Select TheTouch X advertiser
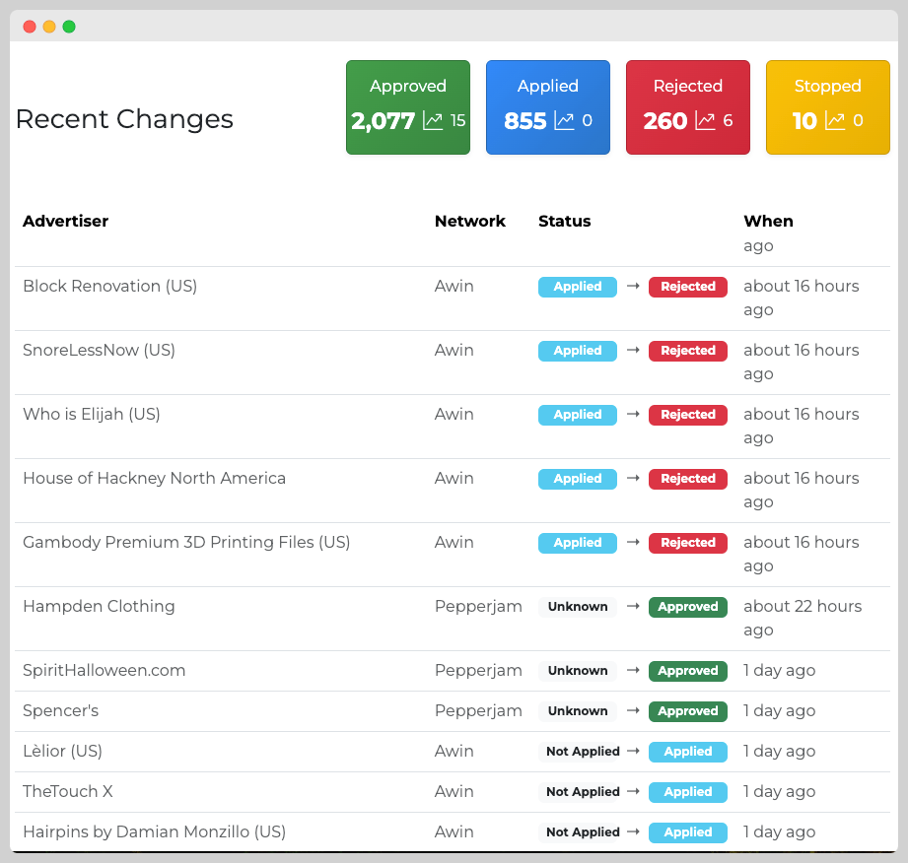908x863 pixels. pyautogui.click(x=68, y=791)
